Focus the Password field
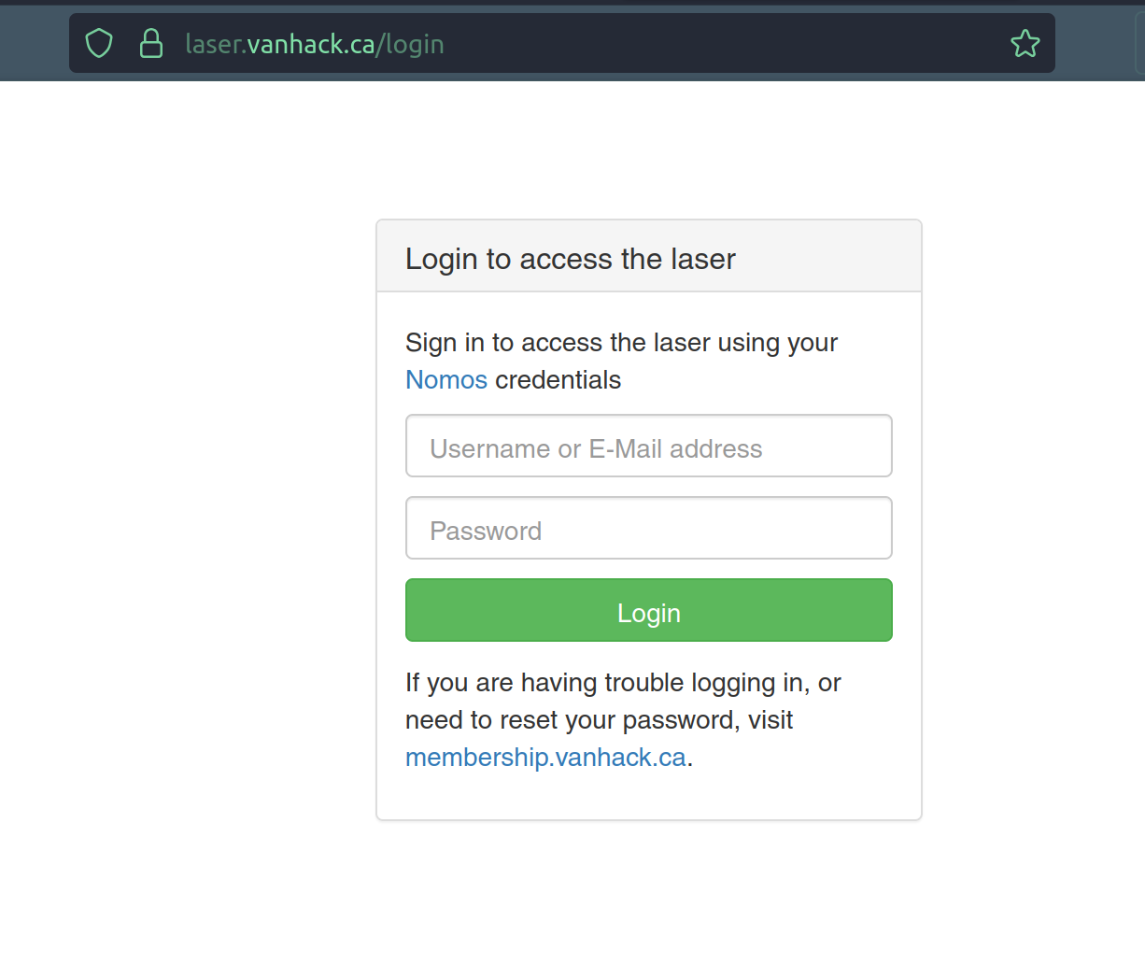The height and width of the screenshot is (979, 1145). [x=648, y=529]
